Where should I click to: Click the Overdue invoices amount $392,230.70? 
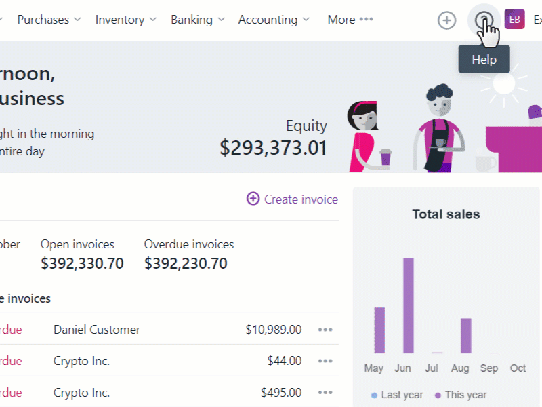click(186, 263)
